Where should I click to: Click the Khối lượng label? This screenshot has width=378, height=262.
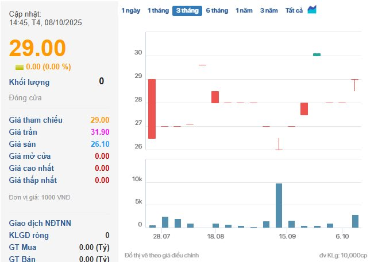point(29,82)
